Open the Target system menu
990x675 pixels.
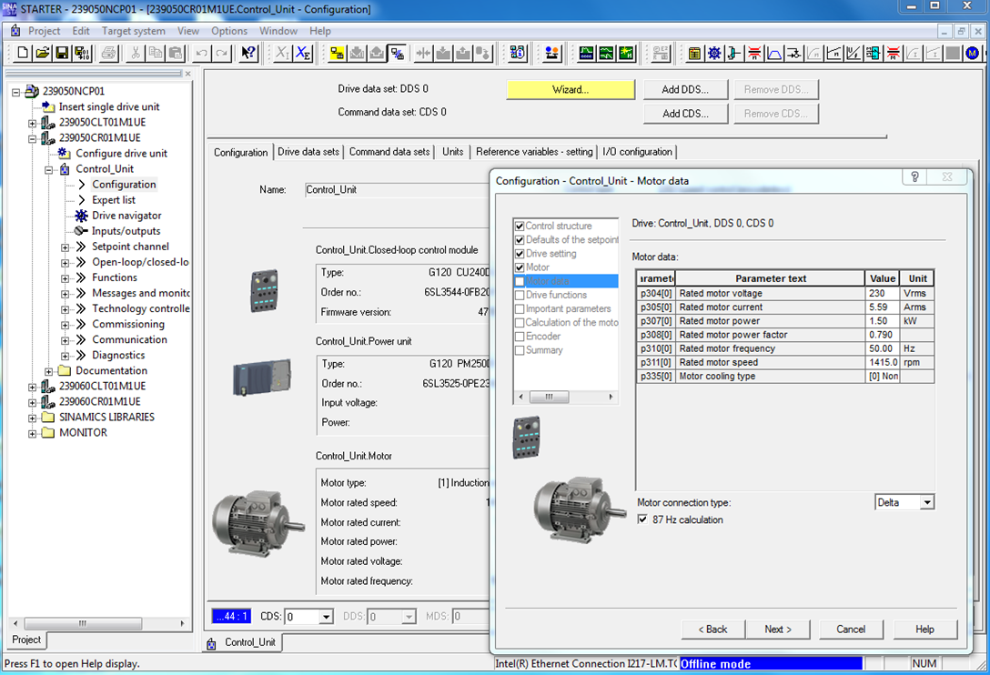coord(133,31)
